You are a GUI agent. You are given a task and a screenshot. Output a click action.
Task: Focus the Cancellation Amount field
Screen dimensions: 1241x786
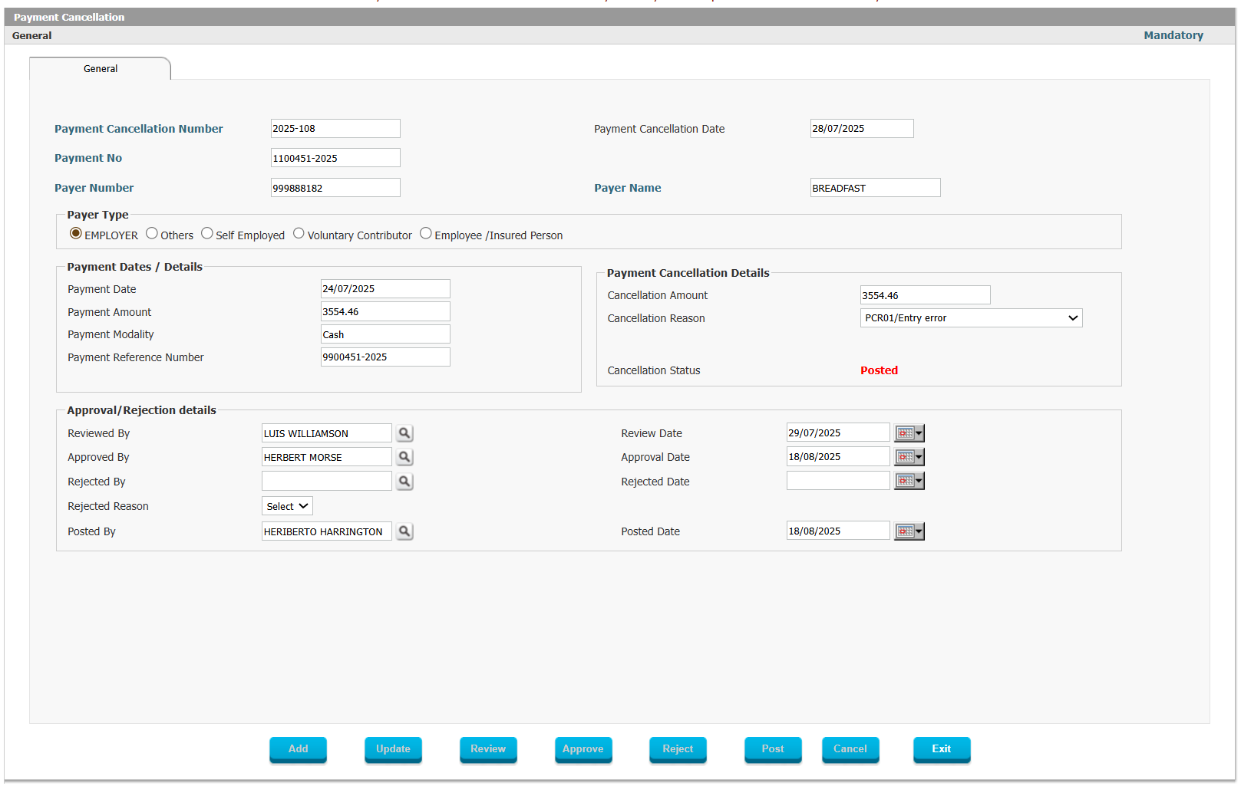[x=926, y=295]
